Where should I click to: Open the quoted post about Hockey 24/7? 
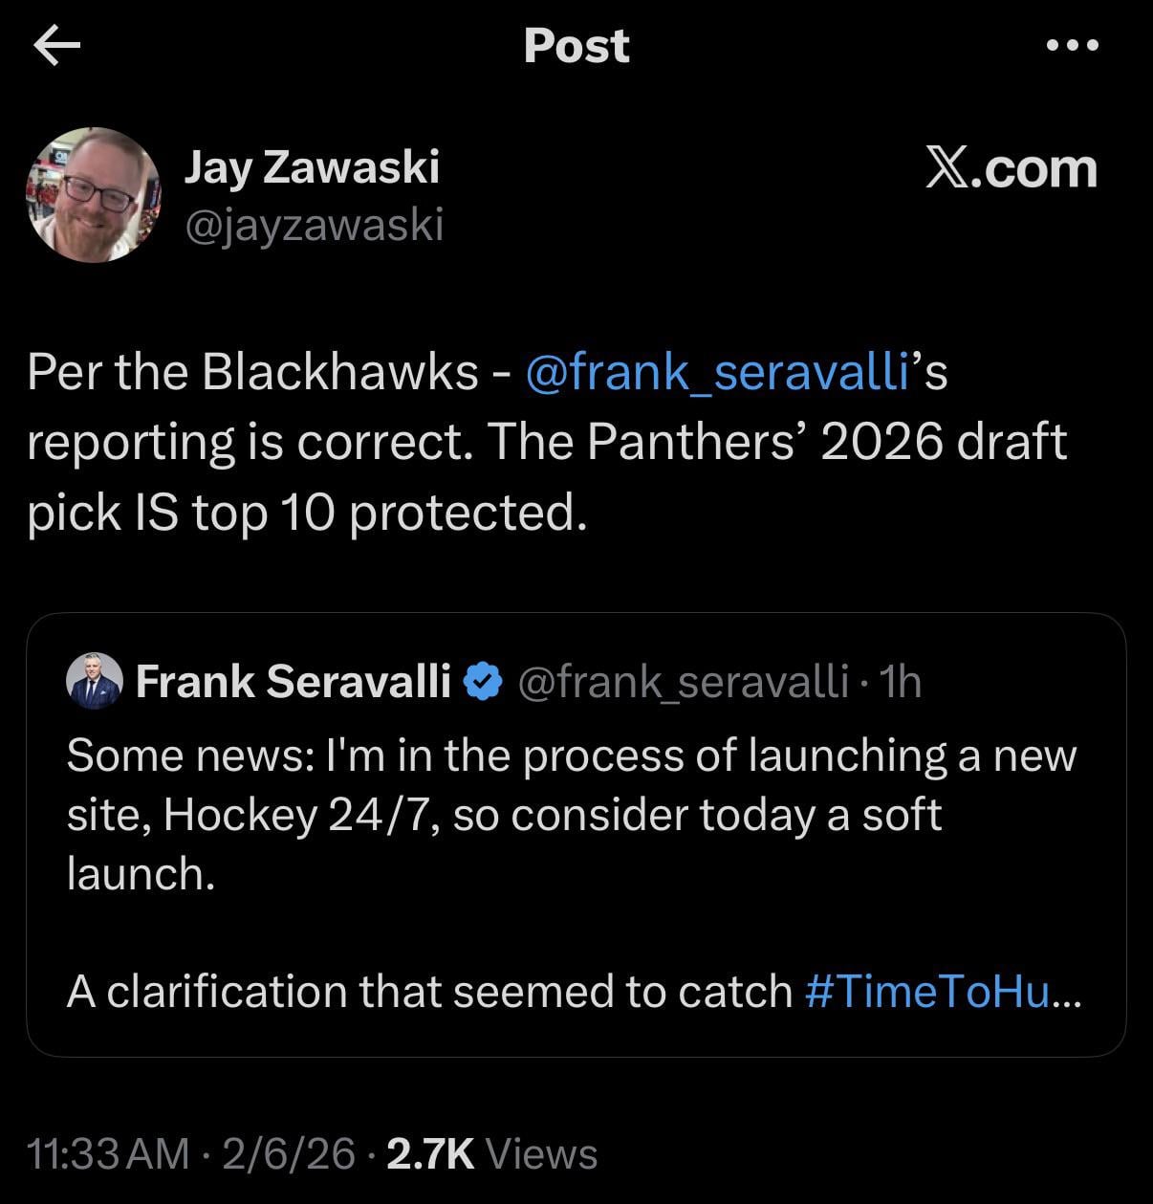click(574, 813)
